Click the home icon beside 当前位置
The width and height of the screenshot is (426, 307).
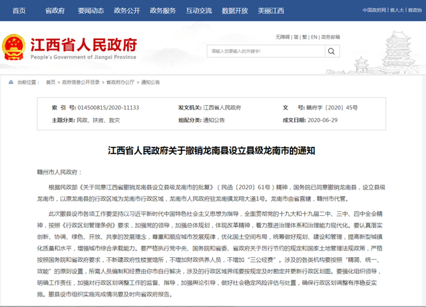tap(11, 82)
